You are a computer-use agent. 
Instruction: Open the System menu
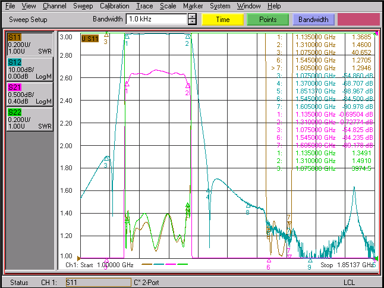point(220,6)
